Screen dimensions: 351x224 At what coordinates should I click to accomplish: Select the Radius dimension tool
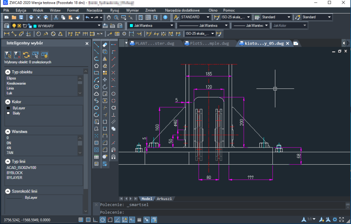point(39,34)
